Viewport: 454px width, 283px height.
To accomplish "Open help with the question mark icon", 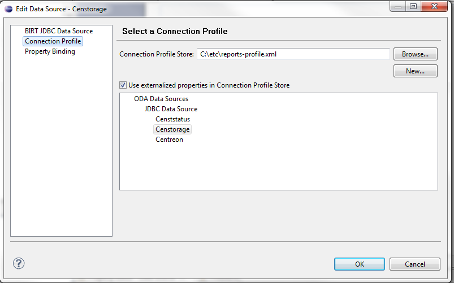I will click(x=19, y=263).
